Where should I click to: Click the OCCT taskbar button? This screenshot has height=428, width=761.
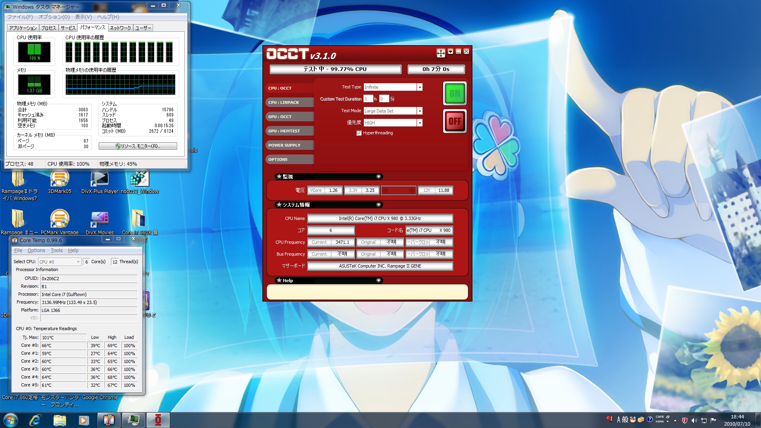pos(158,420)
